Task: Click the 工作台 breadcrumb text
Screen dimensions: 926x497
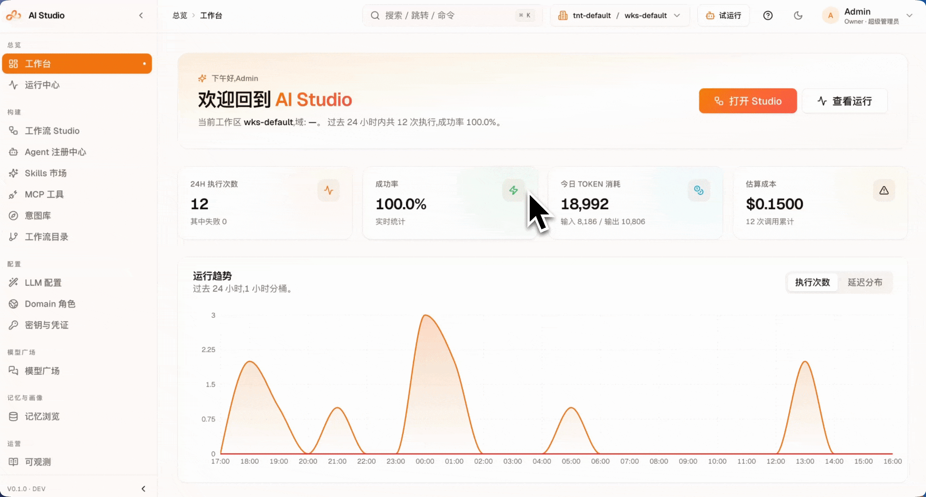Action: click(211, 15)
